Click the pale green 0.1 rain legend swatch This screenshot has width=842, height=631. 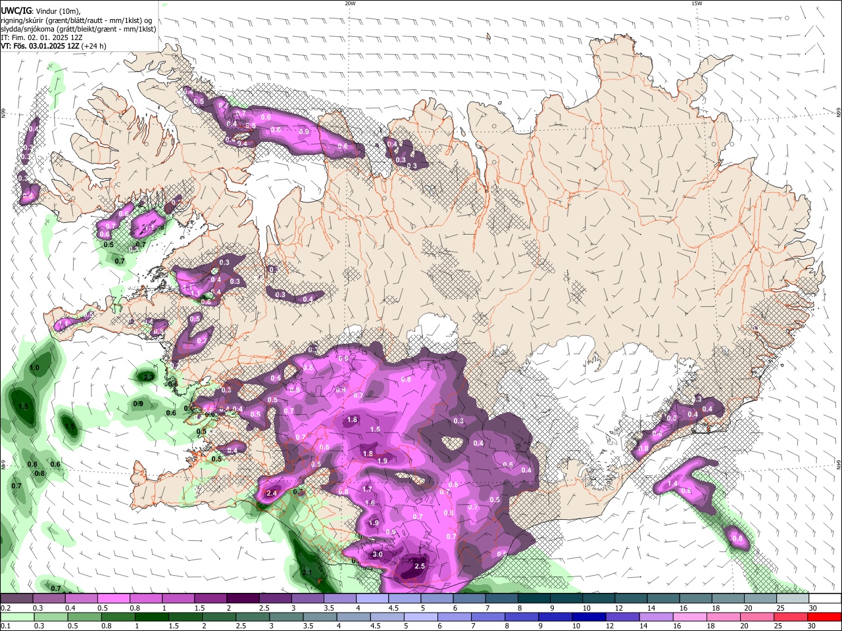17,617
